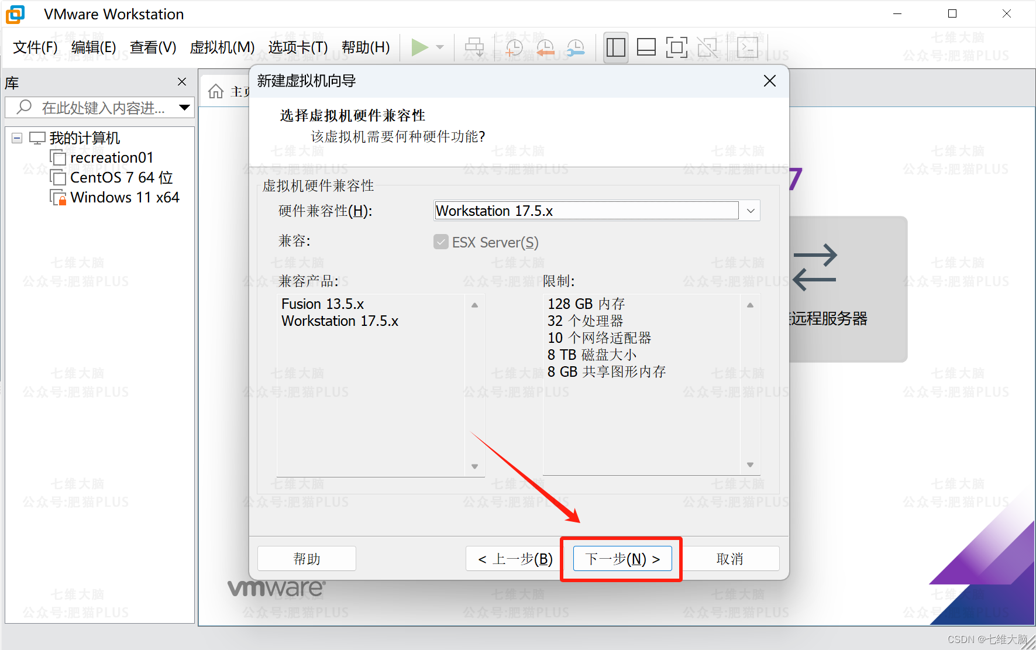Click the VMware Workstation title bar app icon

15,14
